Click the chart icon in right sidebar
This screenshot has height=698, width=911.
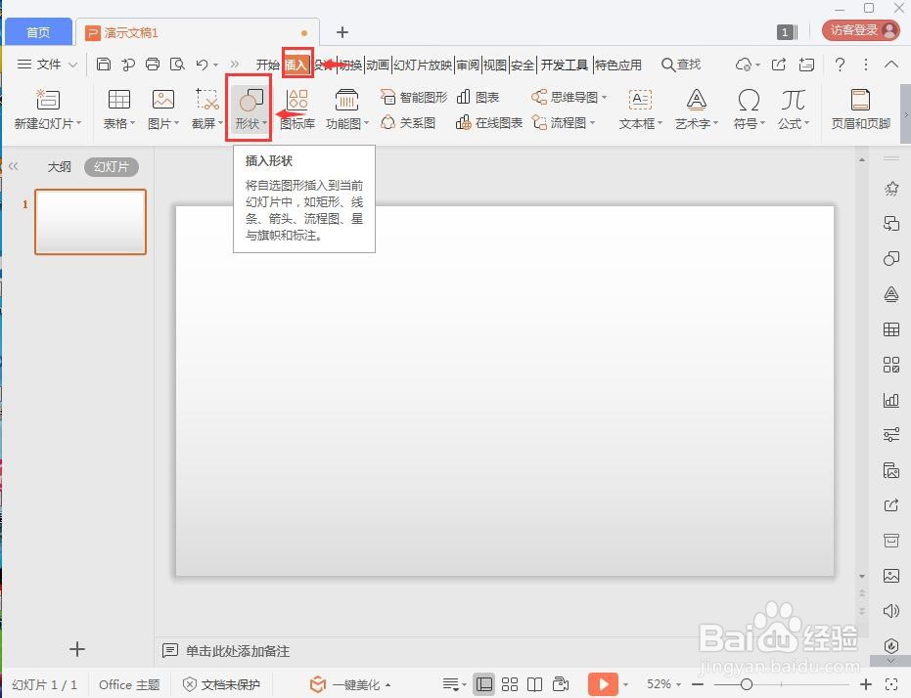click(891, 400)
